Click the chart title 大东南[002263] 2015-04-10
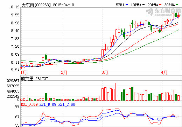The image size is (182, 127). 48,5
